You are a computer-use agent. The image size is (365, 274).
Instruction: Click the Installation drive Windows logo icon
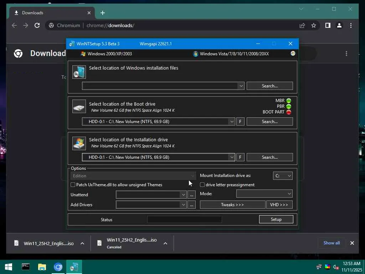coord(79,143)
